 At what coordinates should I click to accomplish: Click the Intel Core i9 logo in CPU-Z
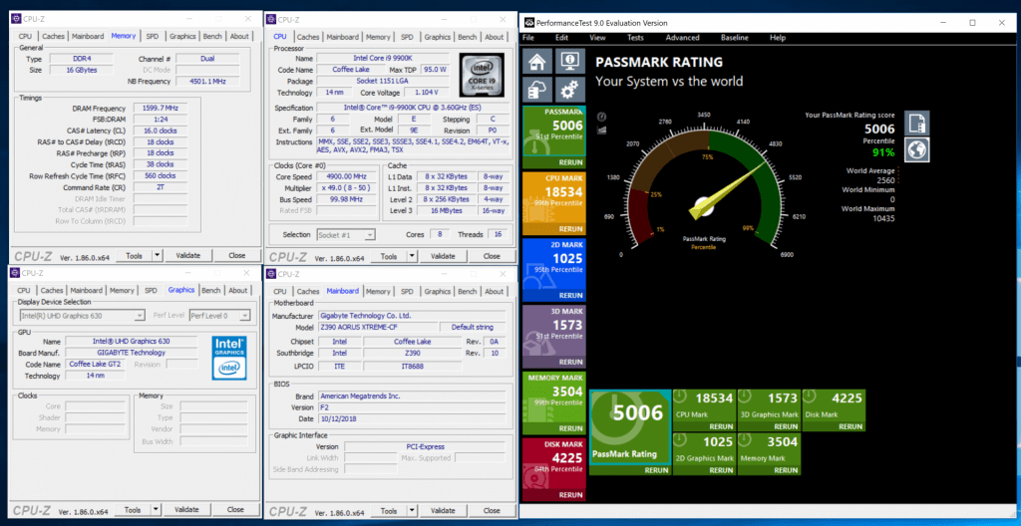coord(482,75)
